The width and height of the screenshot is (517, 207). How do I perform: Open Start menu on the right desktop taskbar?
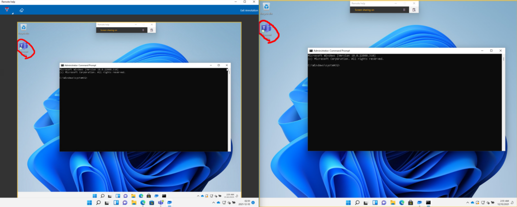(x=348, y=203)
